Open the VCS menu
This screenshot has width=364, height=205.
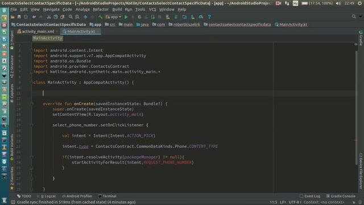(152, 10)
